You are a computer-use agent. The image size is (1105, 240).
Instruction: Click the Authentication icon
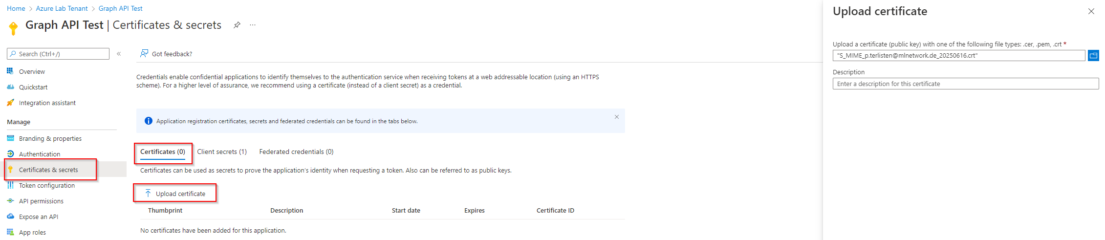point(10,154)
